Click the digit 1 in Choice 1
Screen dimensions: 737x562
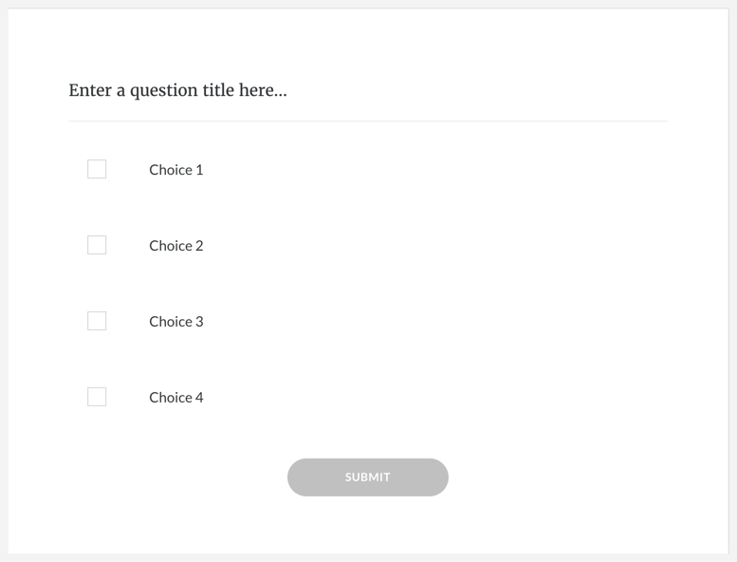[200, 170]
